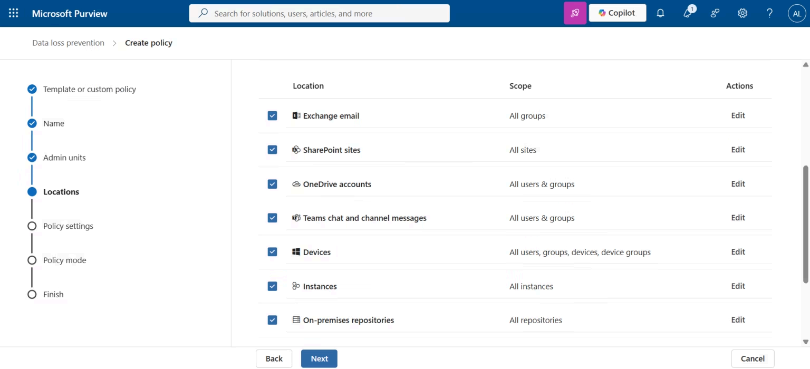
Task: Open Copilot from the header
Action: click(618, 13)
